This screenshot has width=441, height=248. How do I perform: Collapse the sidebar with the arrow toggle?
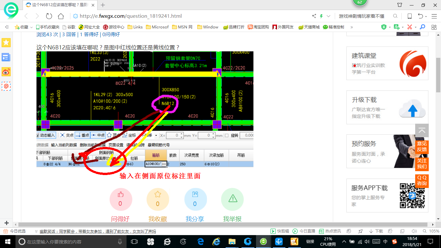pyautogui.click(x=6, y=27)
